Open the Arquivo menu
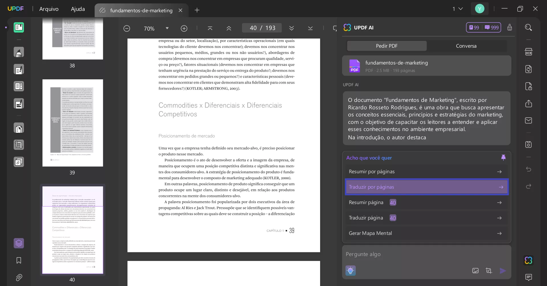Viewport: 547px width, 286px height. pos(48,9)
